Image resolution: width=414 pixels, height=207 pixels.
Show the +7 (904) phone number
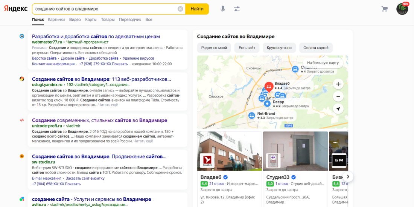point(56,184)
